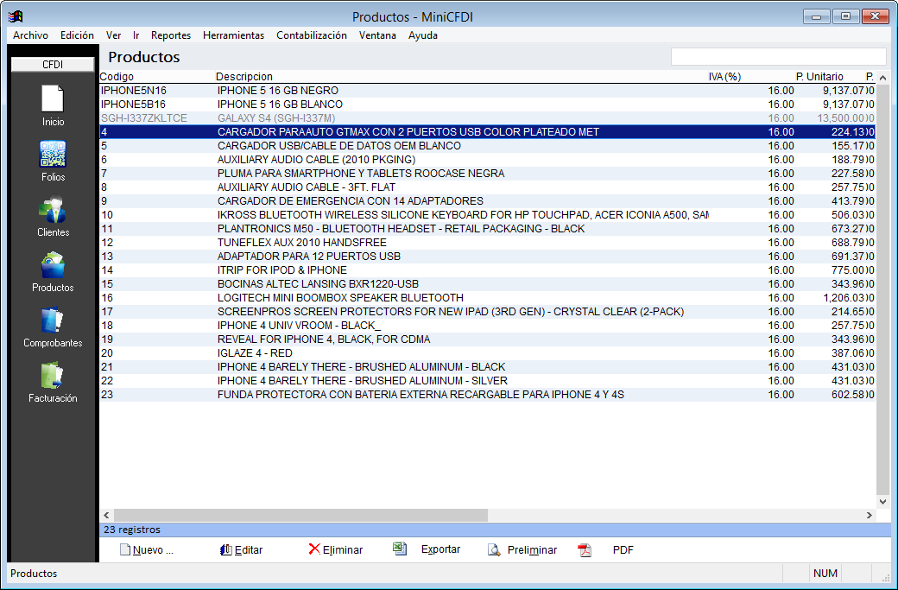
Task: Click the Nuevo new-document icon
Action: [x=125, y=550]
